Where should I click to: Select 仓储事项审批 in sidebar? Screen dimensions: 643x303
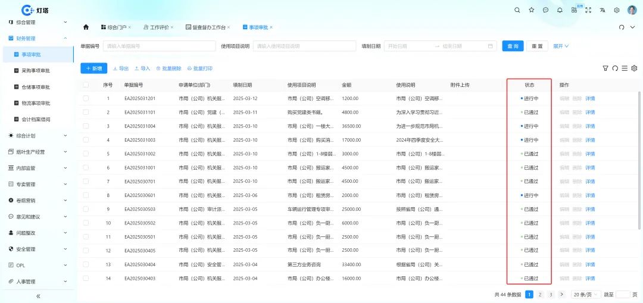(38, 87)
